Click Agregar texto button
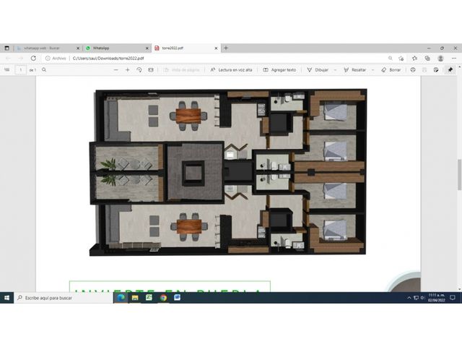This screenshot has height=347, width=462. (x=279, y=70)
